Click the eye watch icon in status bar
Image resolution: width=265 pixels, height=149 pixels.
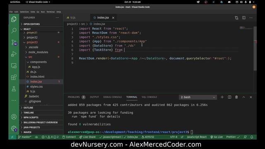pos(36,137)
